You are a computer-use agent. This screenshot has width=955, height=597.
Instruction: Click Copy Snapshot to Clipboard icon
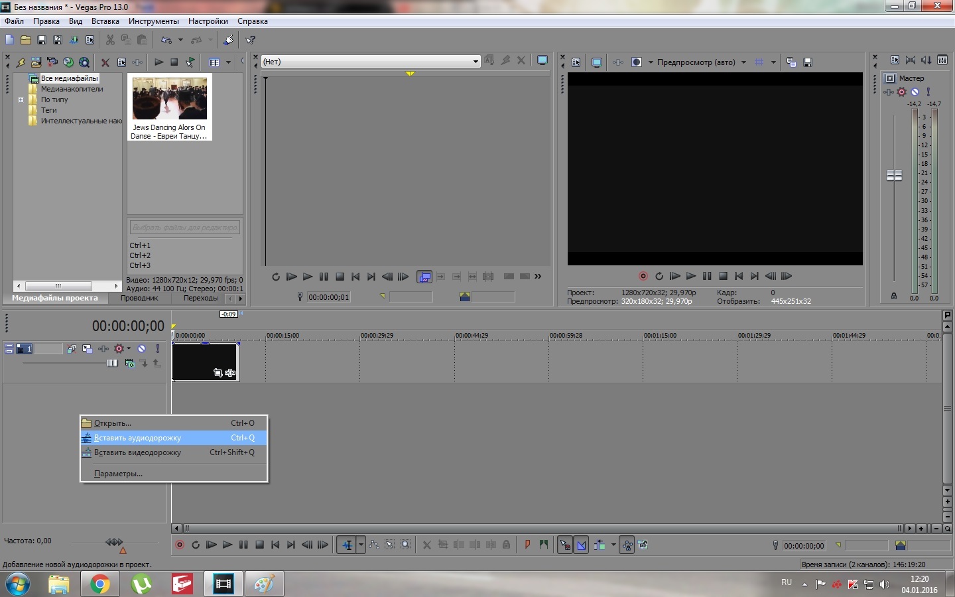pos(791,62)
